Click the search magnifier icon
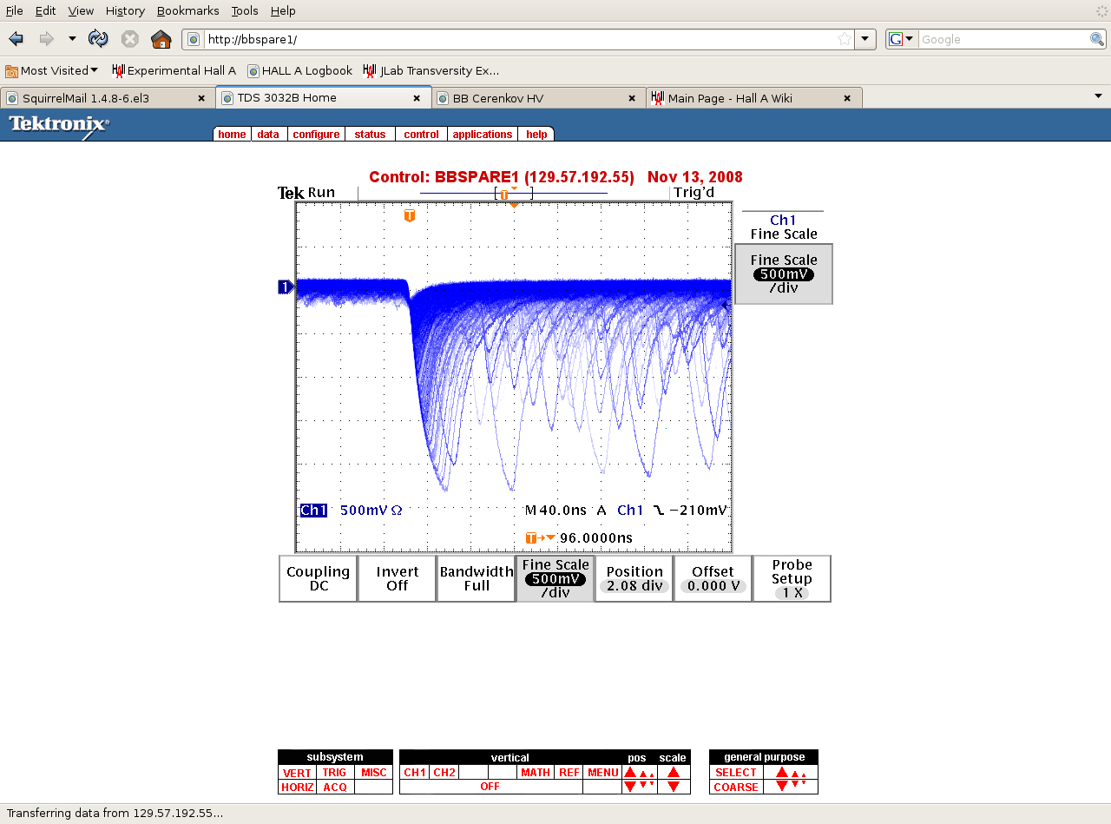1111x824 pixels. click(1097, 39)
